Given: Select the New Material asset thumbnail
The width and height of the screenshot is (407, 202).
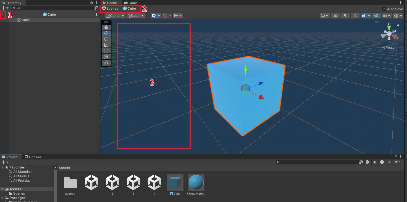Looking at the screenshot, I should point(196,182).
